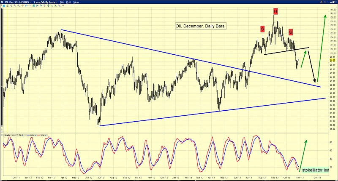Select the orange crosshair toolbar icon
The image size is (338, 181).
click(x=22, y=6)
